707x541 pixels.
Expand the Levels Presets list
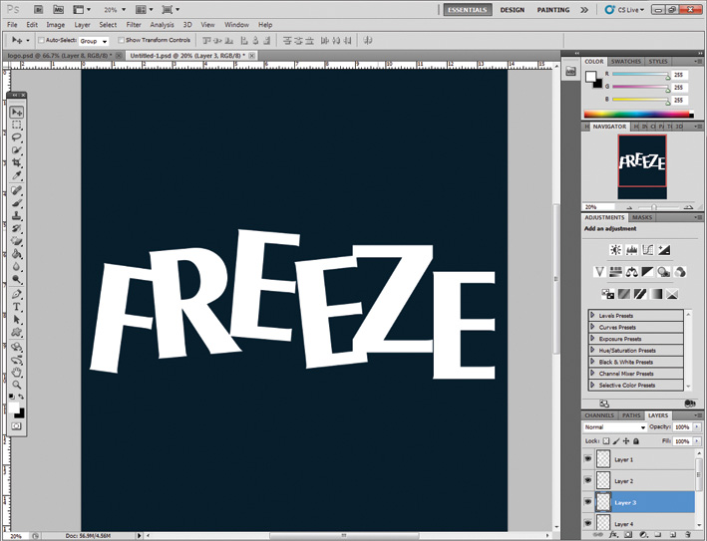tap(593, 316)
